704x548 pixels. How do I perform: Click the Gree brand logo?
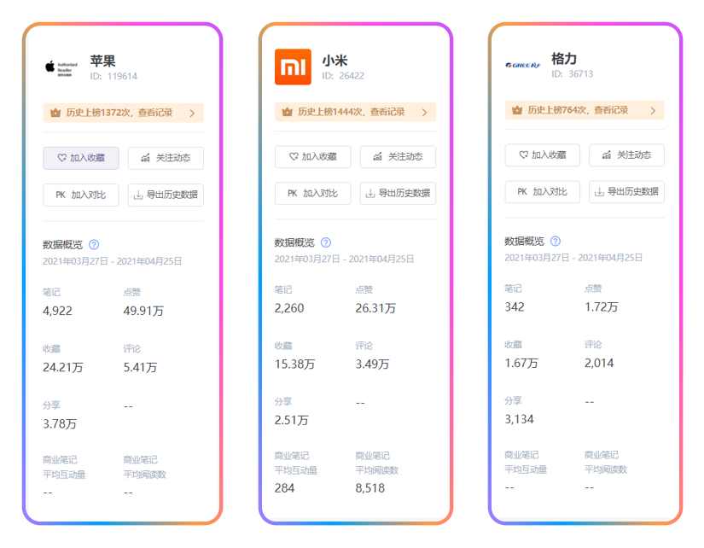click(x=523, y=65)
